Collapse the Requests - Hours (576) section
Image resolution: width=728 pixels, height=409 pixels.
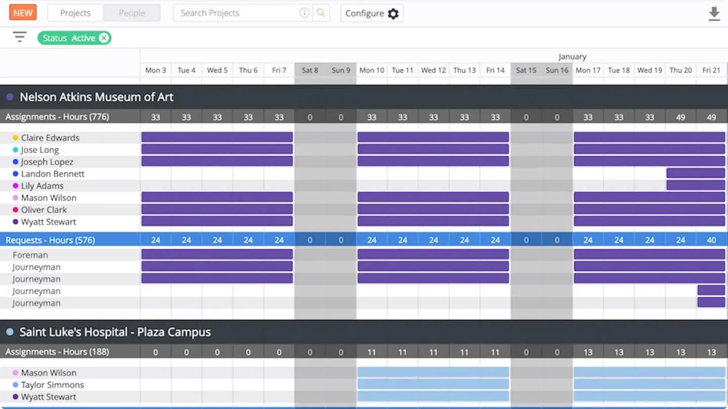tap(50, 240)
